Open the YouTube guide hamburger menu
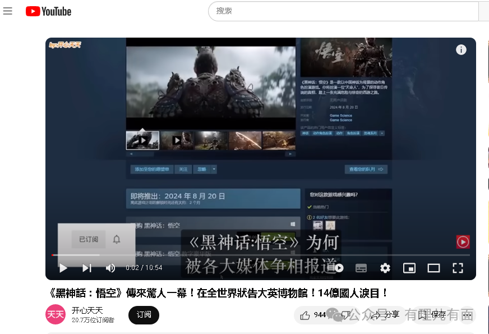 (8, 11)
